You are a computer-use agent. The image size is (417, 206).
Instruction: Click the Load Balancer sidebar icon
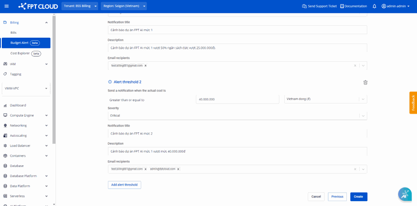[5, 146]
